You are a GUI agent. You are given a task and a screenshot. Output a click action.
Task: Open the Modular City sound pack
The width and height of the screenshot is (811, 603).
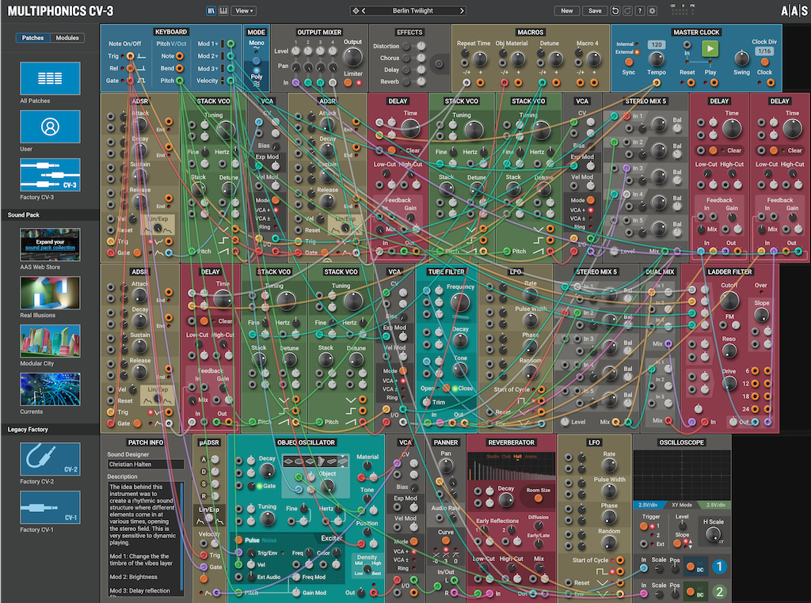[x=50, y=341]
